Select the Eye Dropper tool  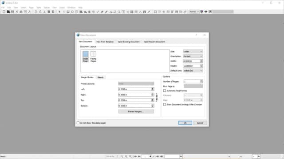(149, 12)
